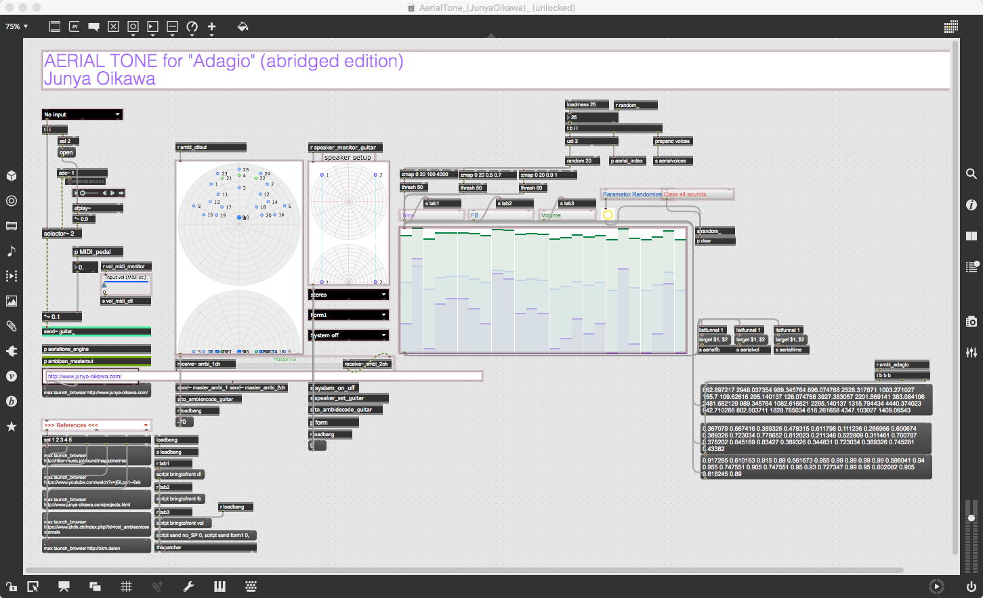
Task: Click the 'thispatcher' object box
Action: 205,548
